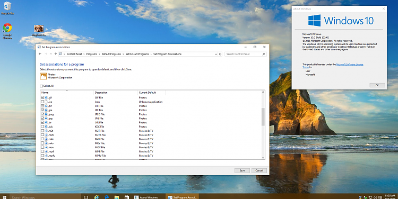
Task: Save the program associations
Action: (x=242, y=170)
